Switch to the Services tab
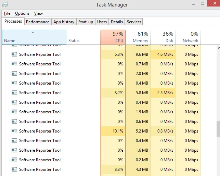This screenshot has width=220, height=176. coord(134,22)
